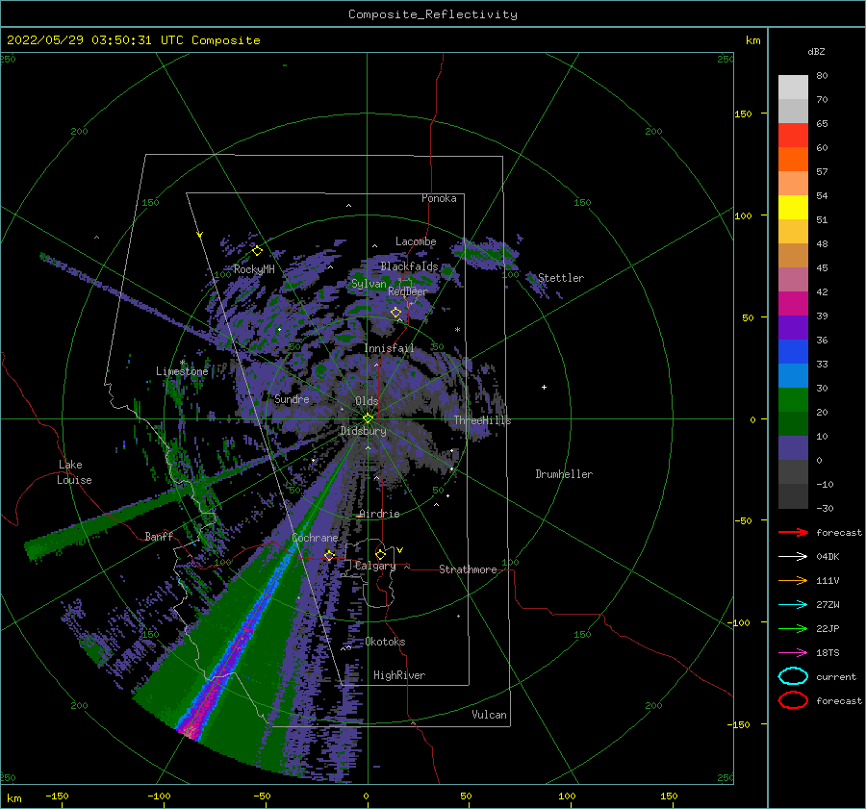The height and width of the screenshot is (809, 866).
Task: Click the yellow diamond marker above Calgary
Action: pos(380,554)
